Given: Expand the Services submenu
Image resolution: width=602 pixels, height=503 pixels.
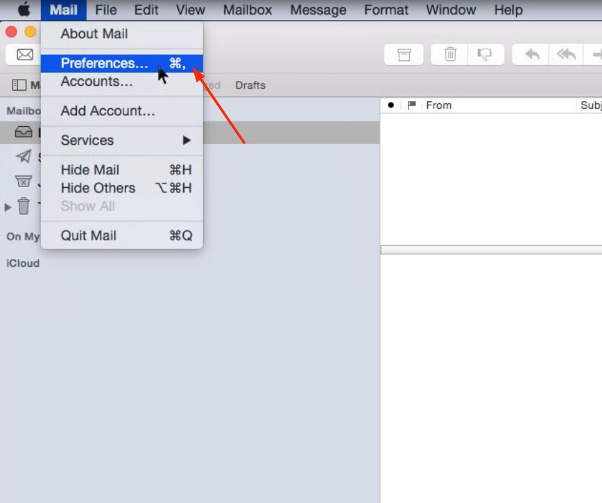Looking at the screenshot, I should tap(121, 140).
